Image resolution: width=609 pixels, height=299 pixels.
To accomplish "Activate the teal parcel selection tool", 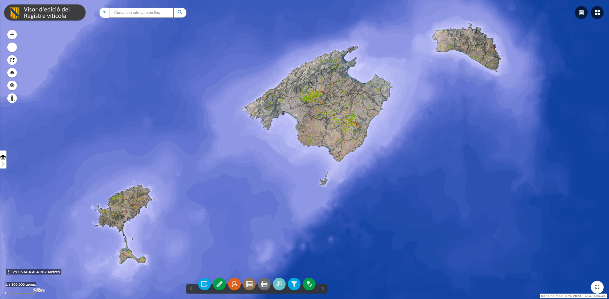I will point(279,284).
